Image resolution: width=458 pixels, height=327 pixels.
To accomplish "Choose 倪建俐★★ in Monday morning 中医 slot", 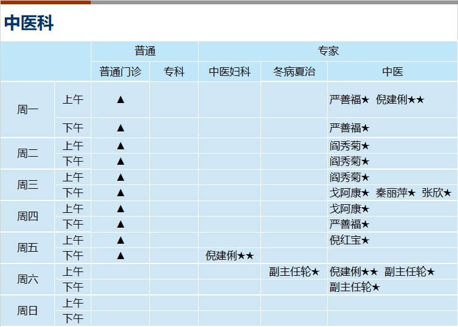I will [x=400, y=99].
